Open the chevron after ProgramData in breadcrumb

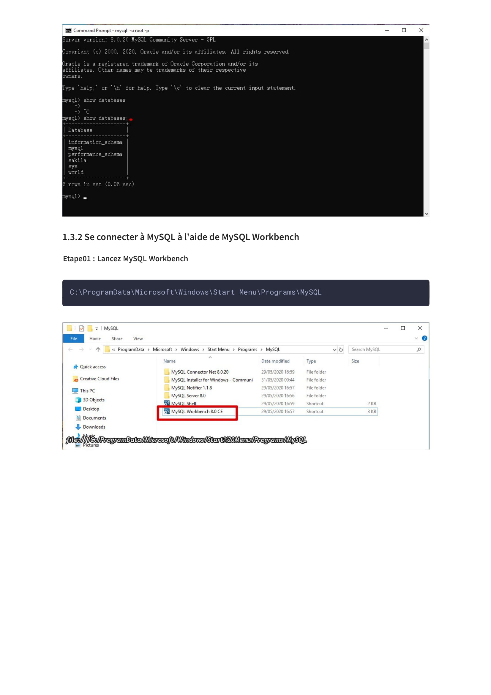pyautogui.click(x=149, y=350)
